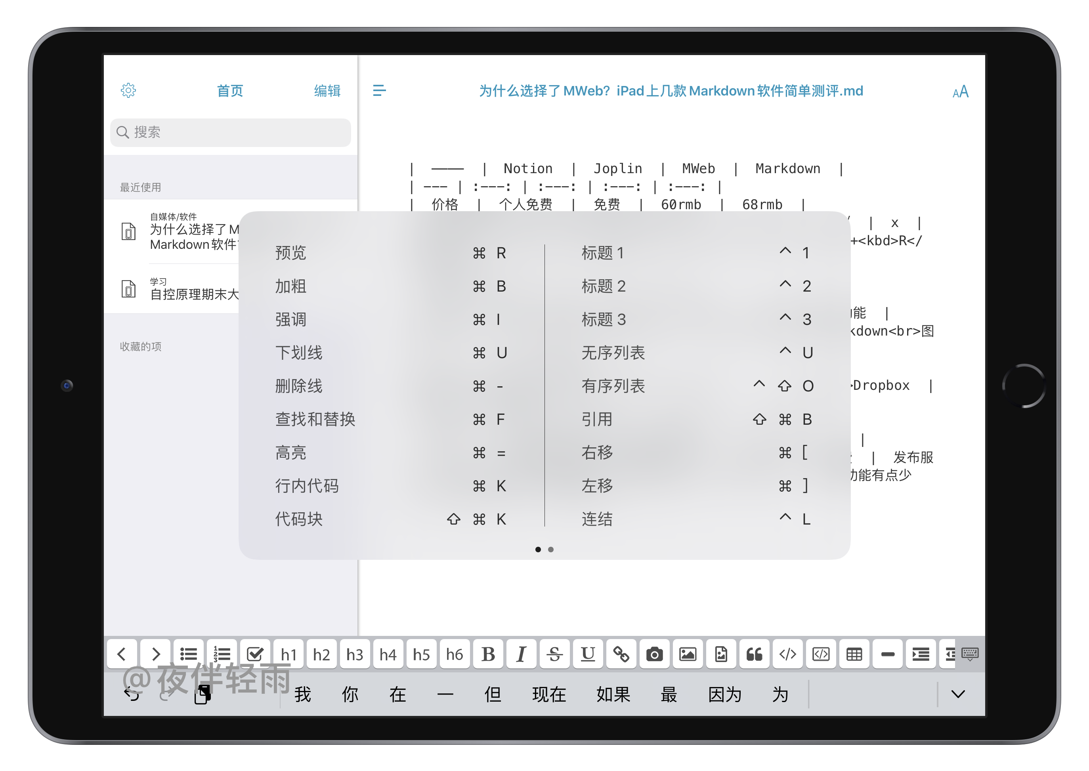The height and width of the screenshot is (771, 1089).
Task: Select candidate word 因为
Action: coord(725,695)
